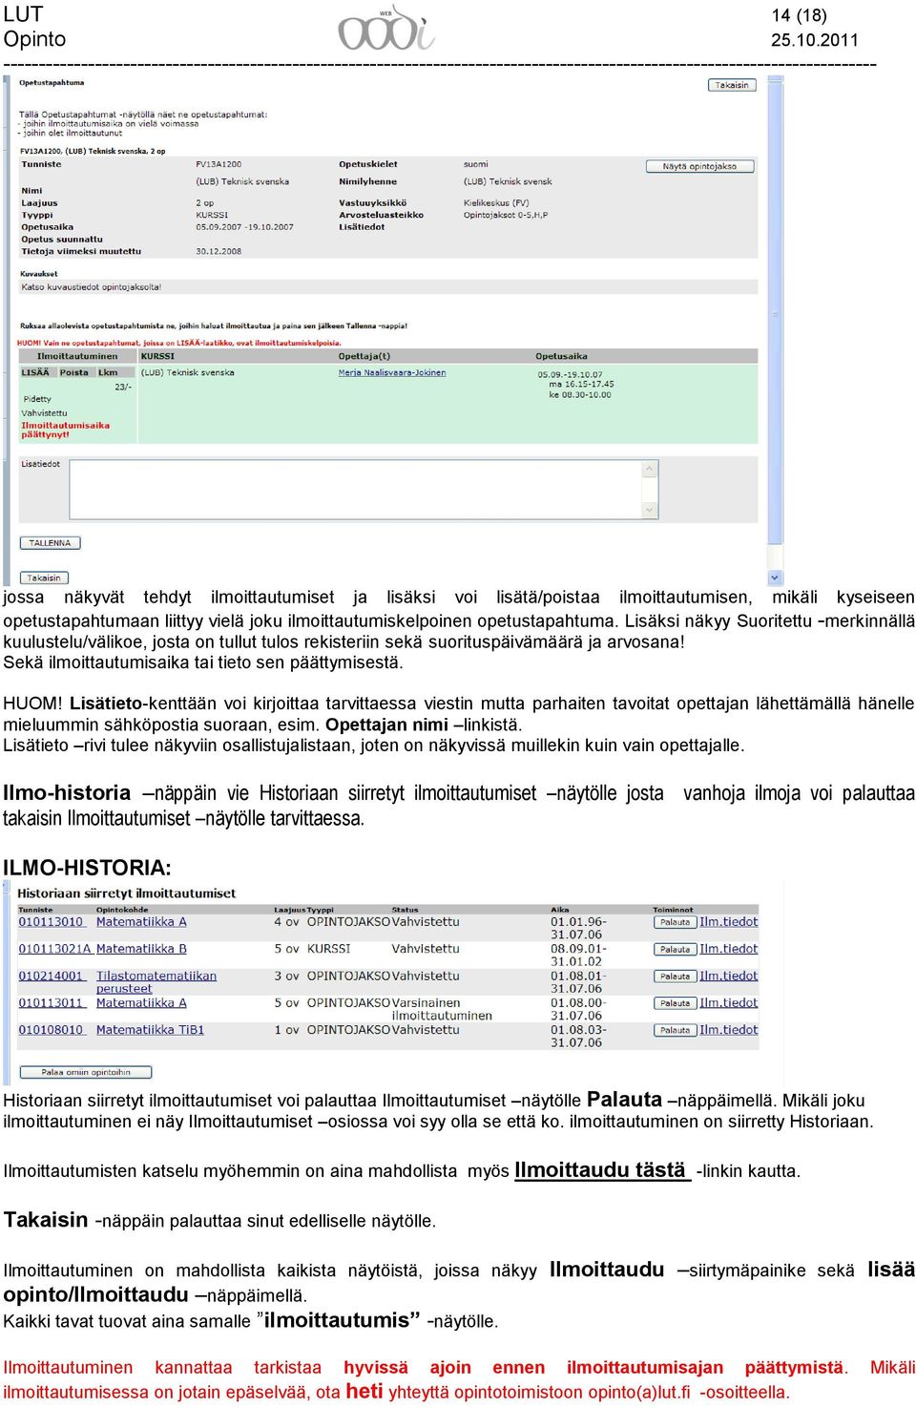Click Palauta for row 010113010

[x=675, y=922]
